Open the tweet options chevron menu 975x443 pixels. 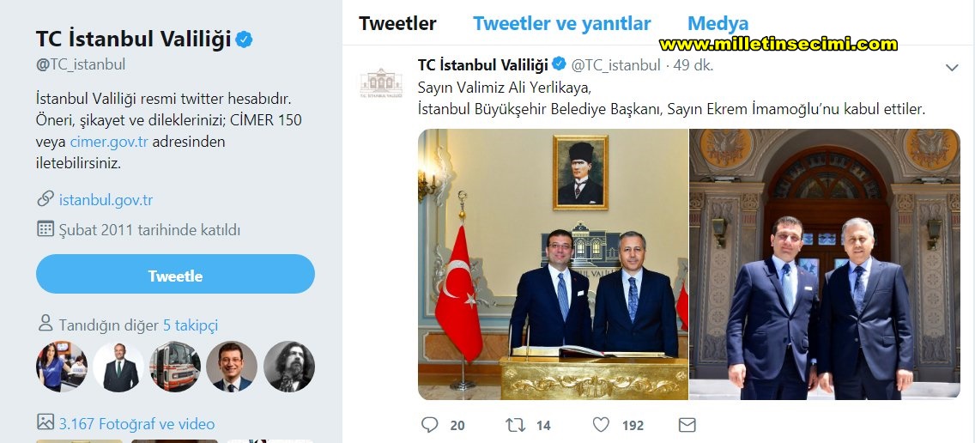pos(951,67)
